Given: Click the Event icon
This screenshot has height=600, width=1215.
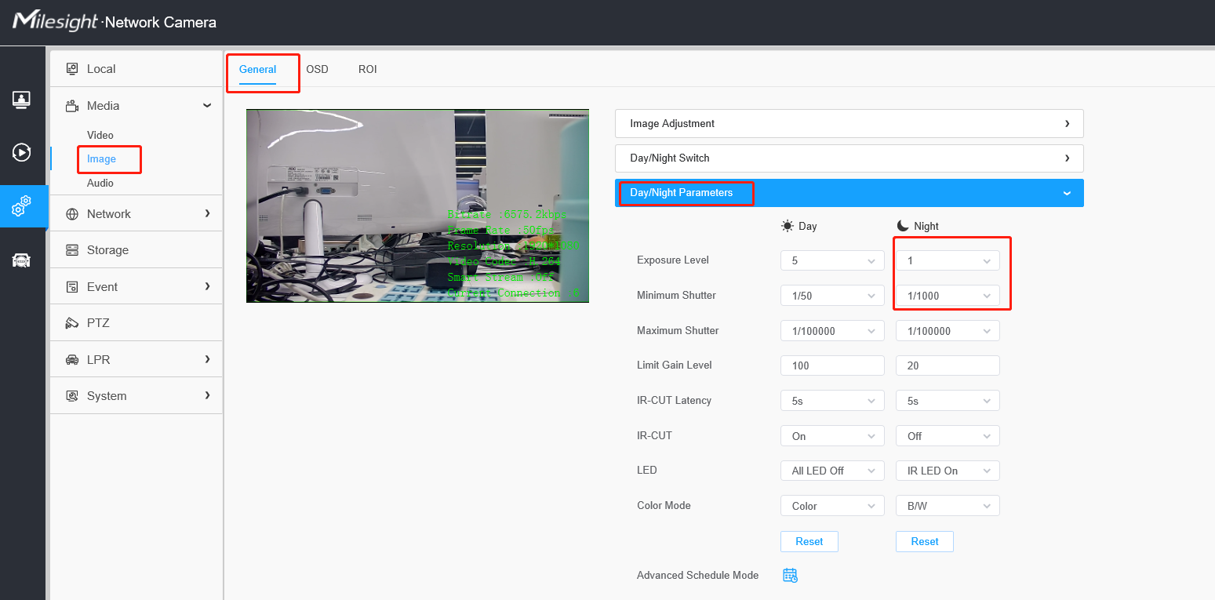Looking at the screenshot, I should (x=72, y=287).
